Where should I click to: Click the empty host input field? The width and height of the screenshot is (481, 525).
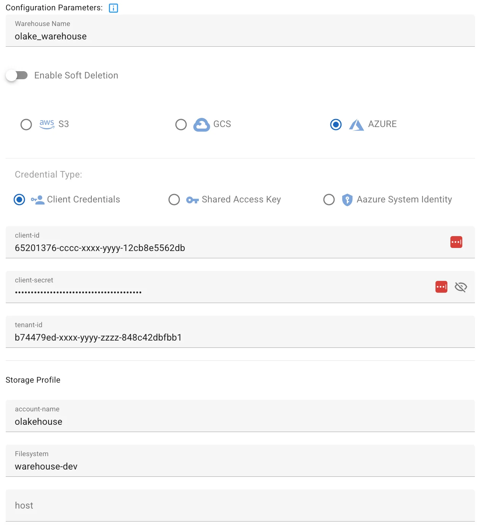pyautogui.click(x=240, y=505)
